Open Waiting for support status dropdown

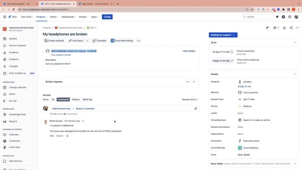pos(223,35)
